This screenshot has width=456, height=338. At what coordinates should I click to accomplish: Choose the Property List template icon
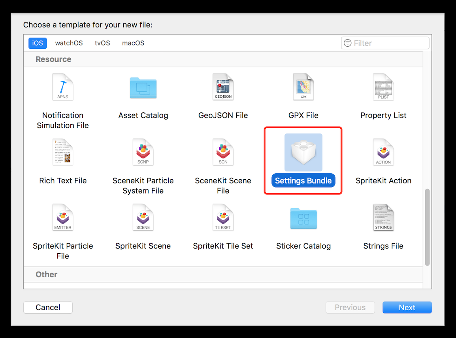click(x=383, y=87)
